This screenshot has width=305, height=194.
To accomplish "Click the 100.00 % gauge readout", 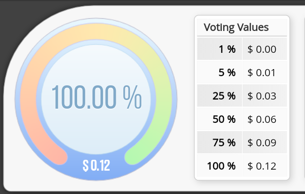I will click(x=96, y=98).
